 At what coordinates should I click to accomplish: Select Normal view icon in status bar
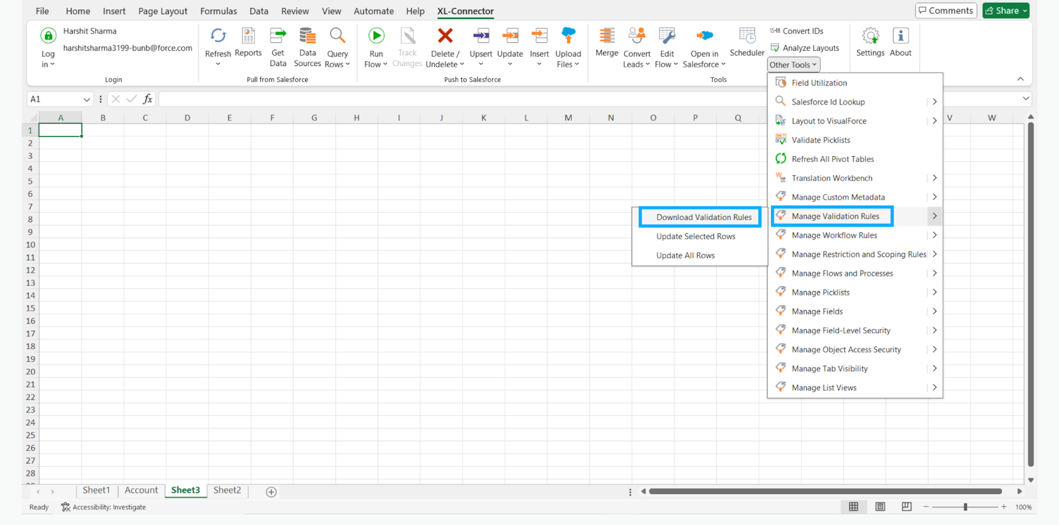click(854, 506)
